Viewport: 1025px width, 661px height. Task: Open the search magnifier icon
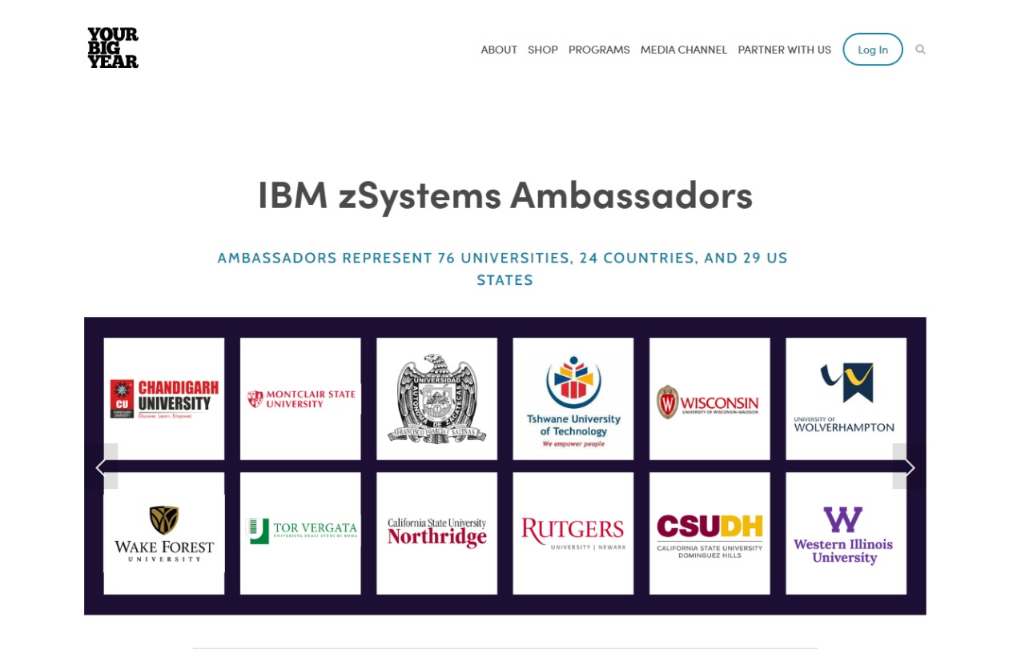coord(920,50)
